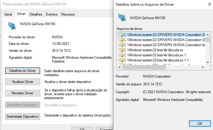Screen dimensions: 213x130
Task: Click the Detalhes do Driver button
Action: coord(22,71)
